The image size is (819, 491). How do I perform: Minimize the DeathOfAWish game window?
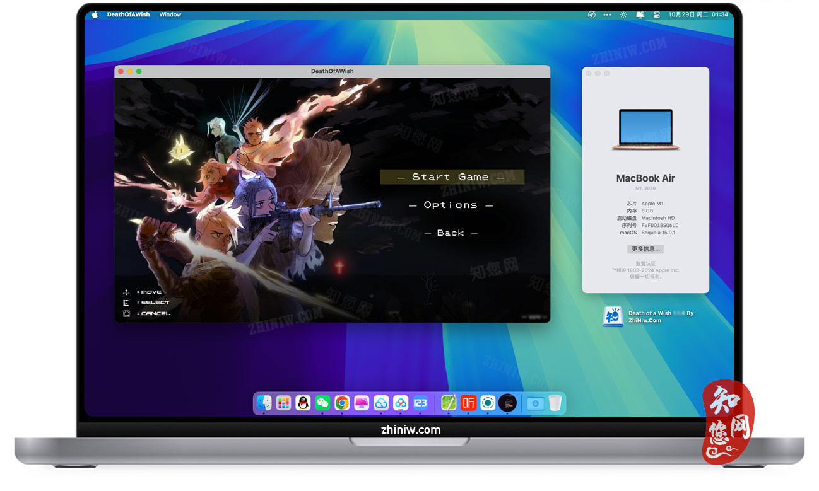coord(130,71)
